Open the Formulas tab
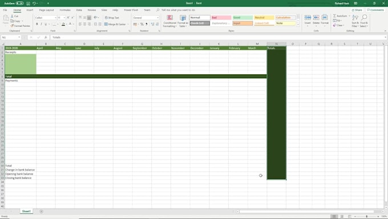 pyautogui.click(x=65, y=10)
